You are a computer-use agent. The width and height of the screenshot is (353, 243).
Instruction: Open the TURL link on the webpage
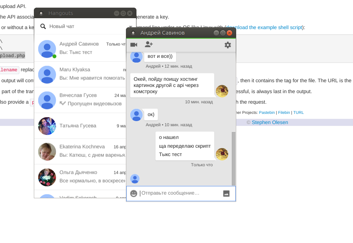click(298, 112)
